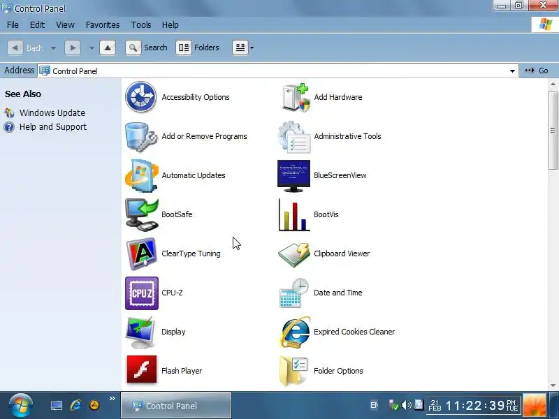Click the vertical scrollbar thumb
This screenshot has height=419, width=559.
pyautogui.click(x=553, y=130)
